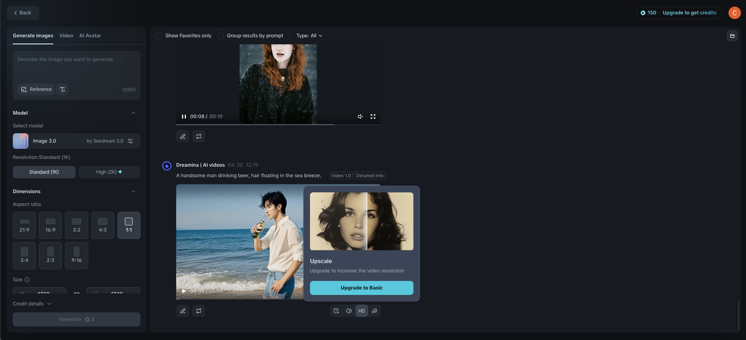The height and width of the screenshot is (340, 746).
Task: Pause the red-haired woman video
Action: pos(184,117)
